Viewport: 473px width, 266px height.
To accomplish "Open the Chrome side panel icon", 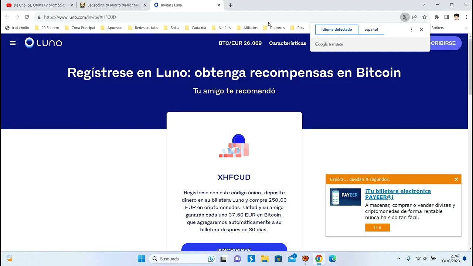I will [446, 17].
